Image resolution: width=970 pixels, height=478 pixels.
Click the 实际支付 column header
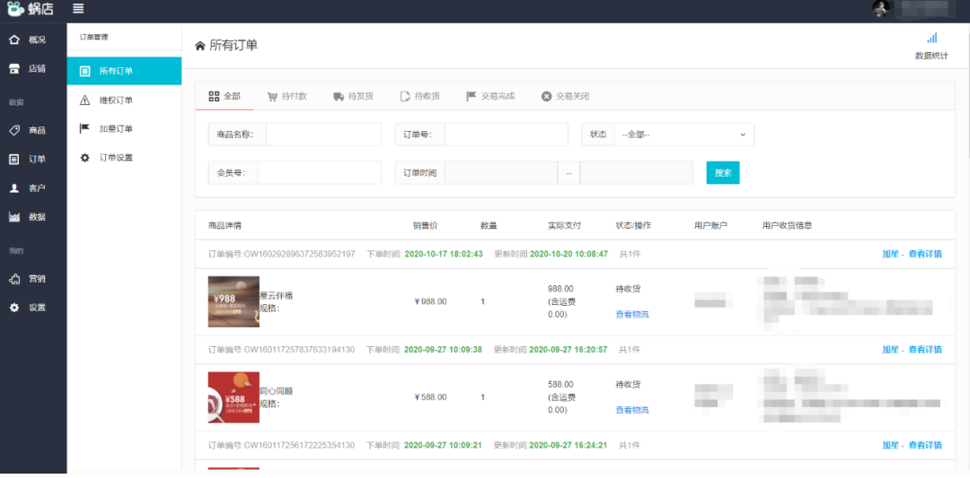[x=564, y=225]
